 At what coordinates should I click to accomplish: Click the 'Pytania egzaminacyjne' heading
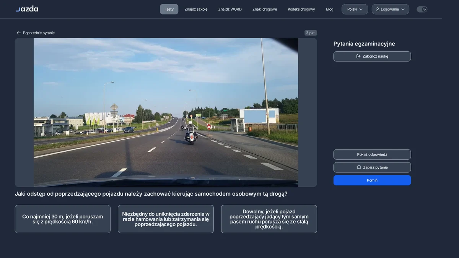point(364,44)
